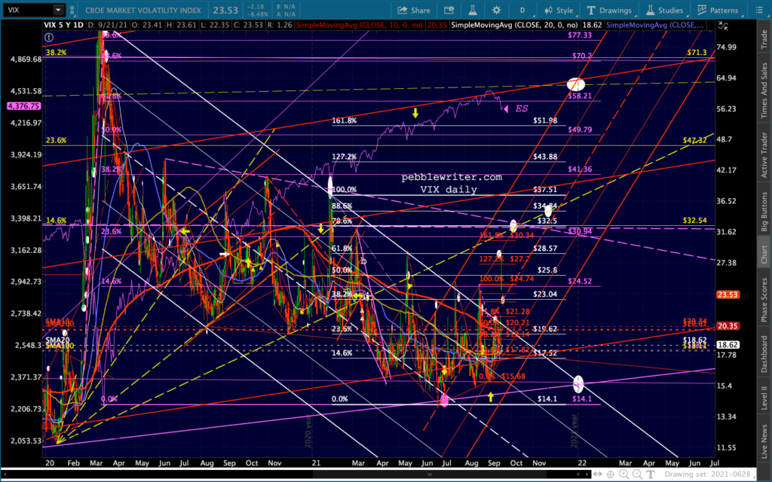Image resolution: width=772 pixels, height=482 pixels.
Task: Click the $24.52 magenta level label
Action: point(580,282)
